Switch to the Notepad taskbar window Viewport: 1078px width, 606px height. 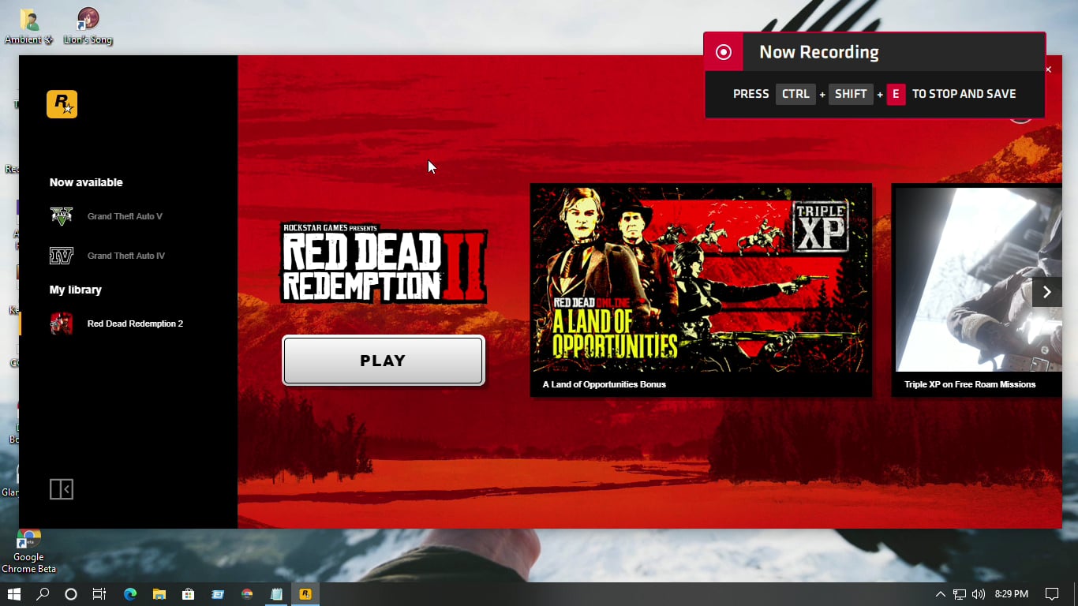(276, 594)
